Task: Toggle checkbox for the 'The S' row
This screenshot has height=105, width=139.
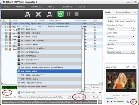Action: coord(6,30)
